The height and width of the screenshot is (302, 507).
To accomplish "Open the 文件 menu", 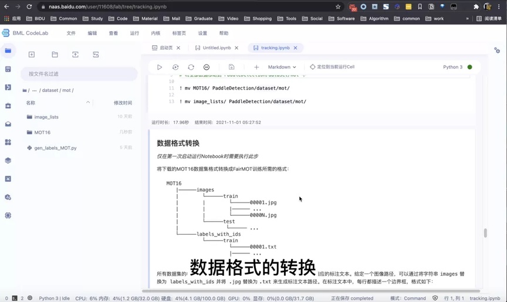I will [71, 33].
